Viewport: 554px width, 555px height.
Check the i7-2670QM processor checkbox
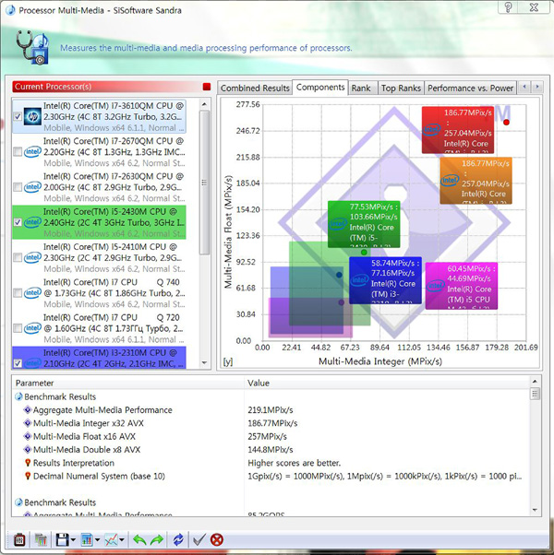pos(18,152)
